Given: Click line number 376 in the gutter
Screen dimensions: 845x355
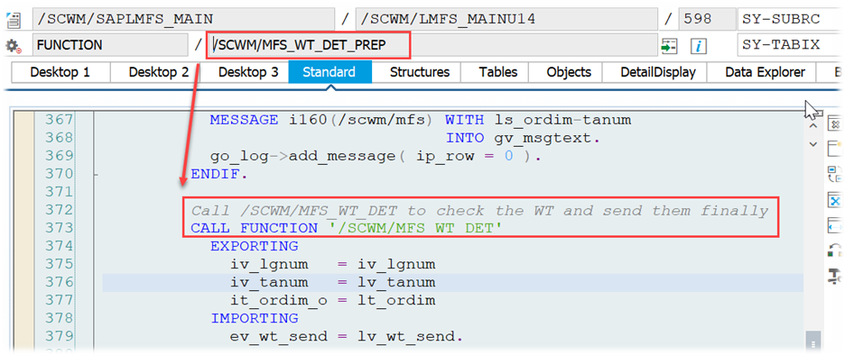Looking at the screenshot, I should (x=60, y=282).
